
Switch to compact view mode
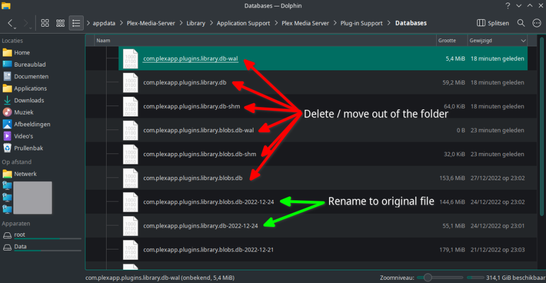click(60, 23)
